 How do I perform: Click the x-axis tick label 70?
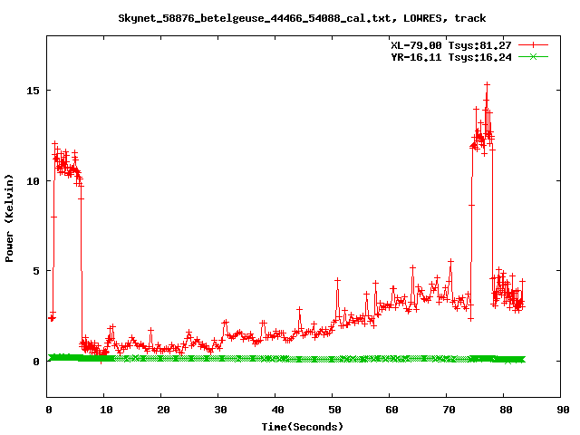[449, 410]
